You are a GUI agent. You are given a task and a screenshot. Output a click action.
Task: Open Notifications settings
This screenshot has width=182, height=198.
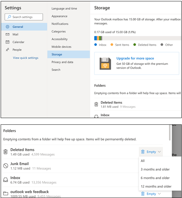point(60,24)
